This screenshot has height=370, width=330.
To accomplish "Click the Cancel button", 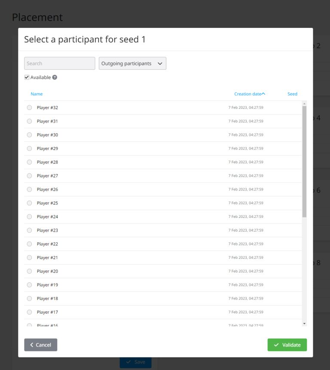I will point(40,345).
